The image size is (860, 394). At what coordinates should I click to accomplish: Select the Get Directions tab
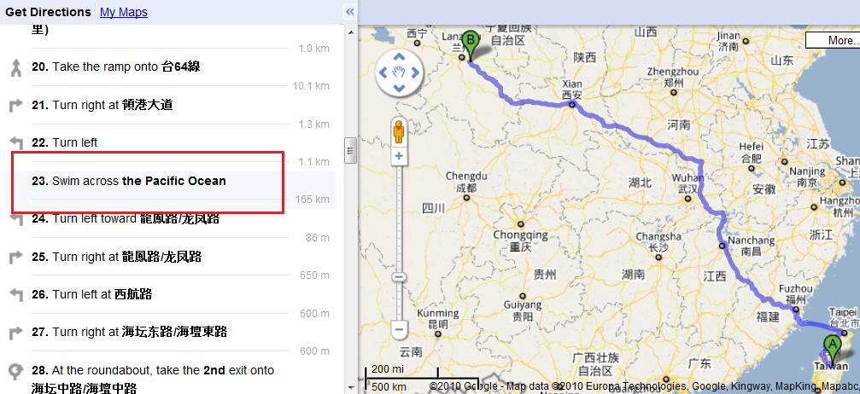(48, 12)
